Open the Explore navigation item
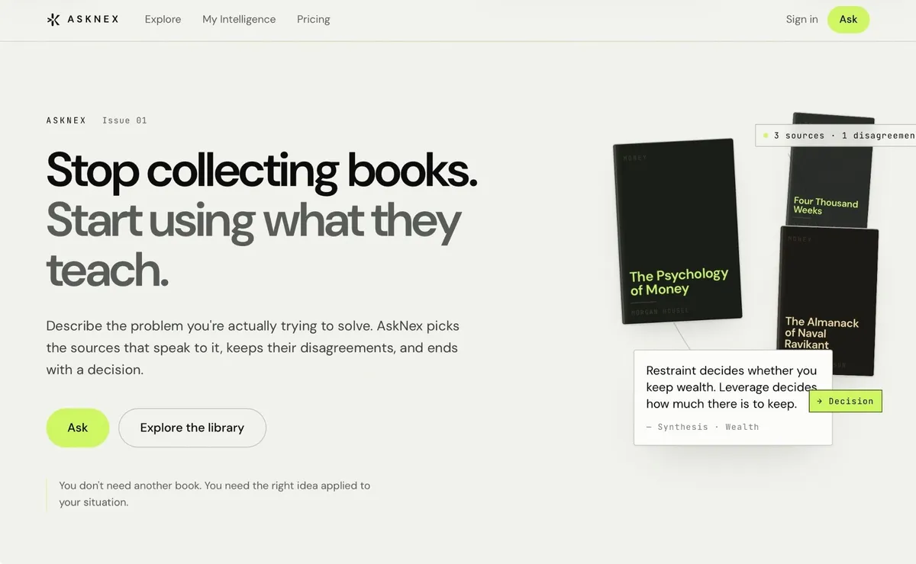This screenshot has width=916, height=564. 163,20
